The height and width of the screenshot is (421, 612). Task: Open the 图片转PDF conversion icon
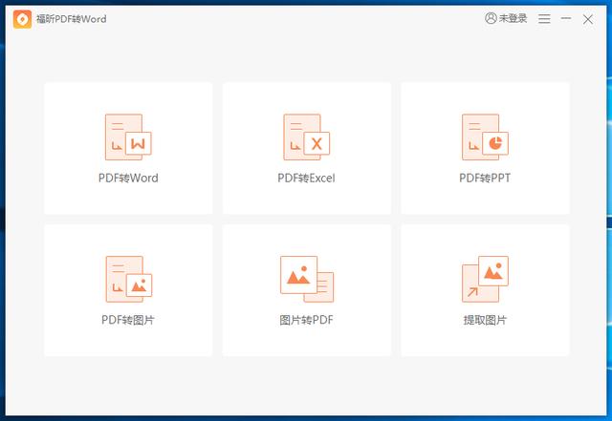(307, 279)
